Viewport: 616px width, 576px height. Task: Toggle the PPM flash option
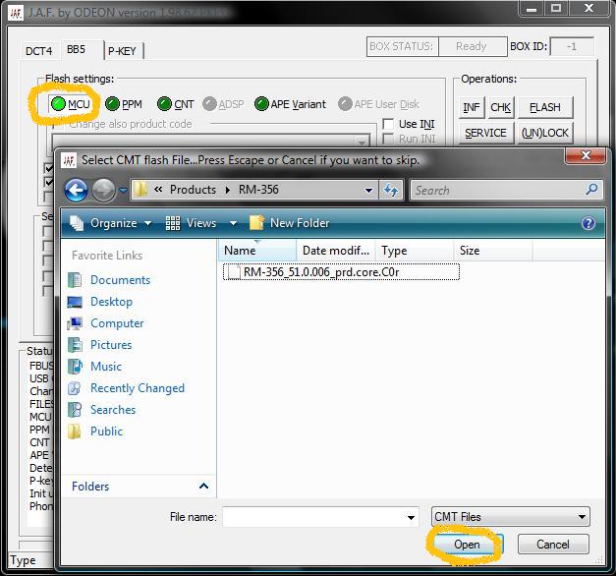(x=124, y=104)
